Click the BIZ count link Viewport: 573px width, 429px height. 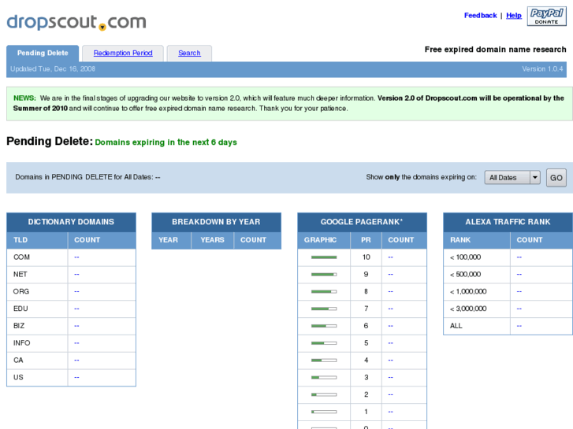coord(76,326)
